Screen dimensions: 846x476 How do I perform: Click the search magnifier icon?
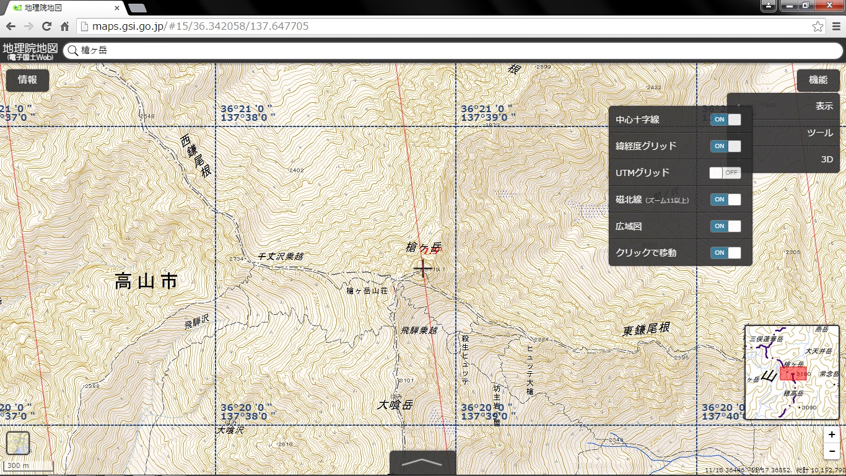pyautogui.click(x=74, y=51)
